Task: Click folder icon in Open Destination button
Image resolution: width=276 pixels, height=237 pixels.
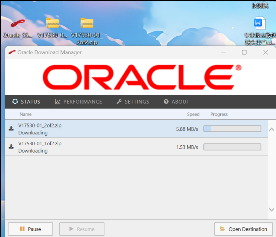Action: point(222,229)
